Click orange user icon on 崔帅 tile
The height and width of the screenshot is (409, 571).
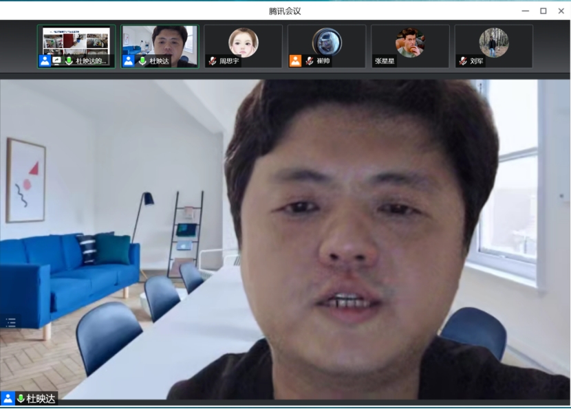coord(295,61)
